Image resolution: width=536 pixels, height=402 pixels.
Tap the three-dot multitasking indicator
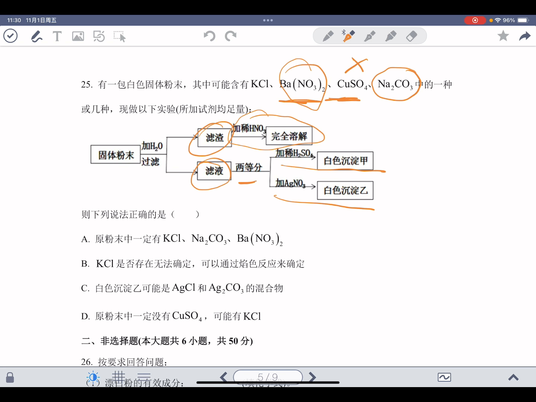coord(268,20)
